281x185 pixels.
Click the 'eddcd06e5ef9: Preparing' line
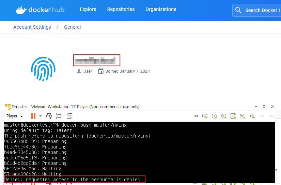35,158
